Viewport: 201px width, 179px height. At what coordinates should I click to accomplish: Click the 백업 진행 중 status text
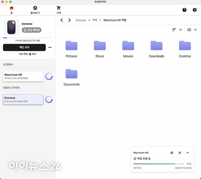coord(144,159)
